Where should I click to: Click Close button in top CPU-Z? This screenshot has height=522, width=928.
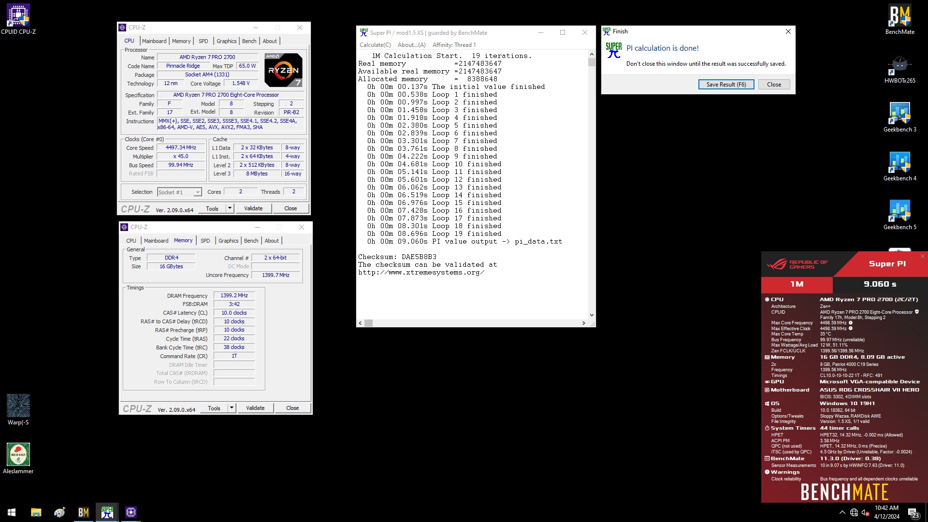coord(290,209)
